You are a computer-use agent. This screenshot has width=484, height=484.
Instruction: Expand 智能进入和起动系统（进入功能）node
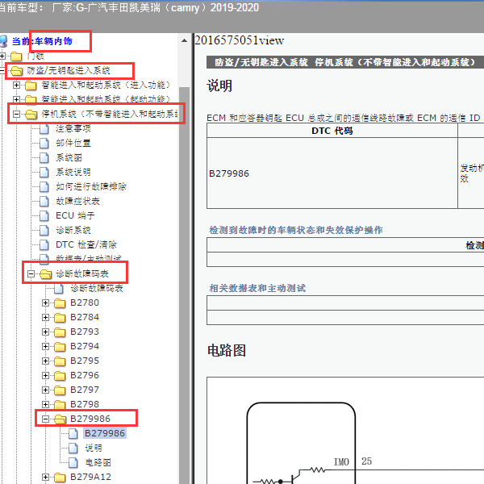(16, 85)
